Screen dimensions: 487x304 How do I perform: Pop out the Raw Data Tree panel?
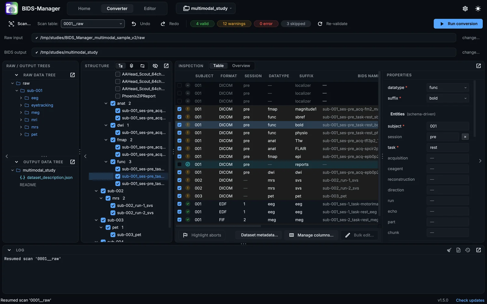click(x=72, y=75)
